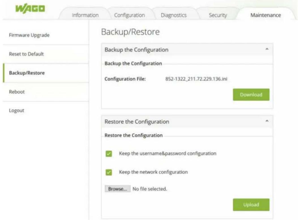Click the 'No file selected.' text

[150, 189]
